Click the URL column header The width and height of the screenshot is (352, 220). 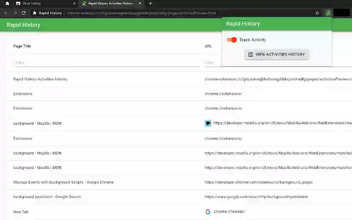tap(208, 46)
